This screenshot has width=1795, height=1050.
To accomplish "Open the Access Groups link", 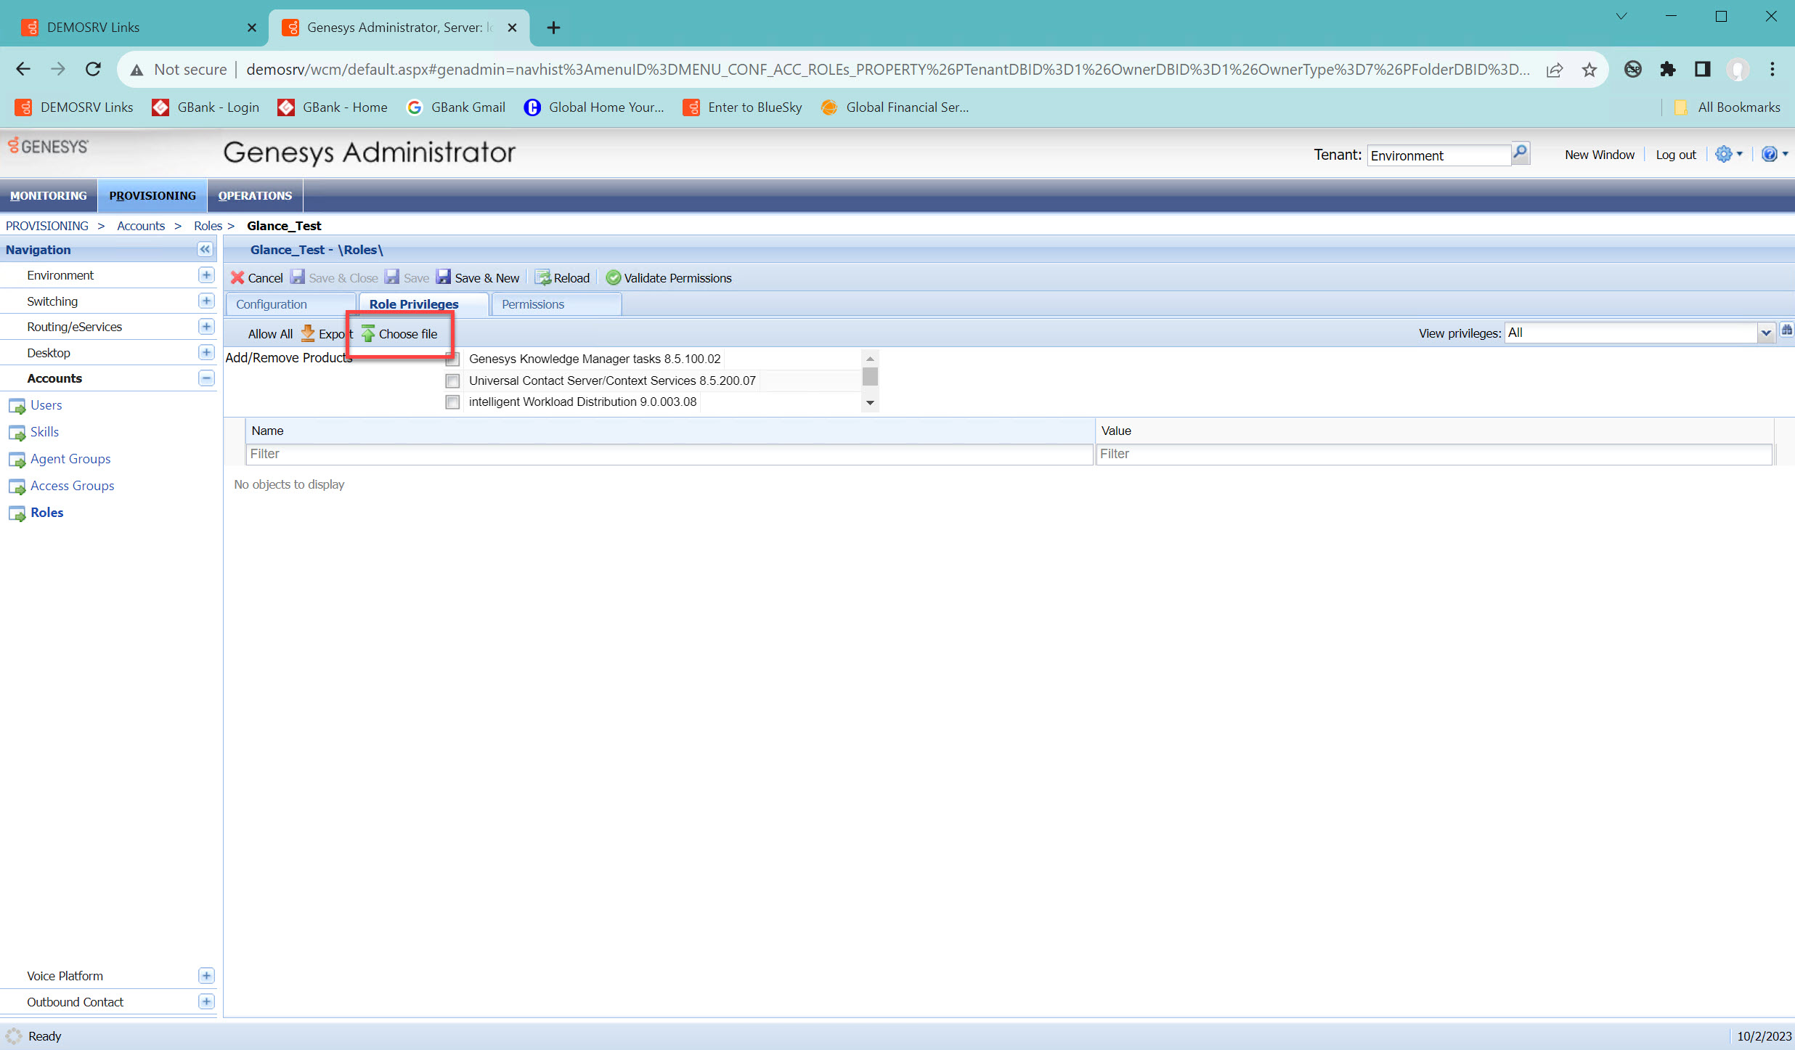I will pyautogui.click(x=72, y=486).
